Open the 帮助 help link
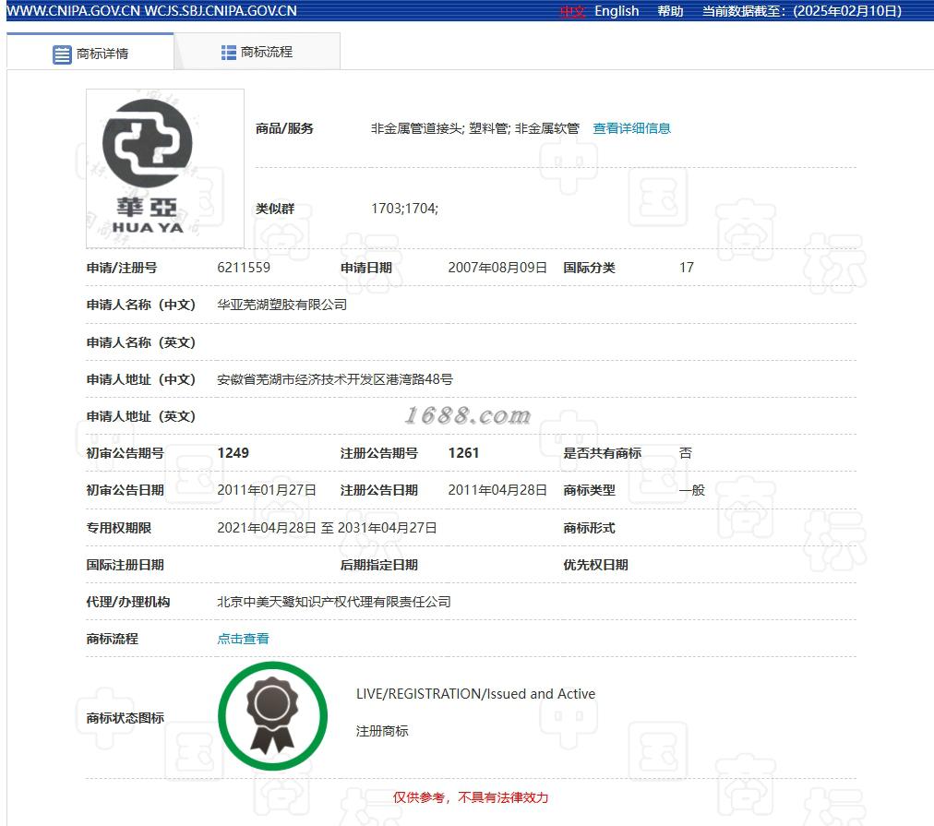The width and height of the screenshot is (934, 826). pyautogui.click(x=670, y=11)
